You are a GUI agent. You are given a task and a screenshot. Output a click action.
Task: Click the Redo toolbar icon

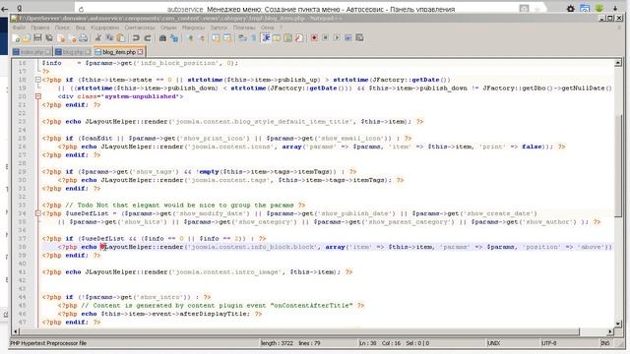point(148,38)
